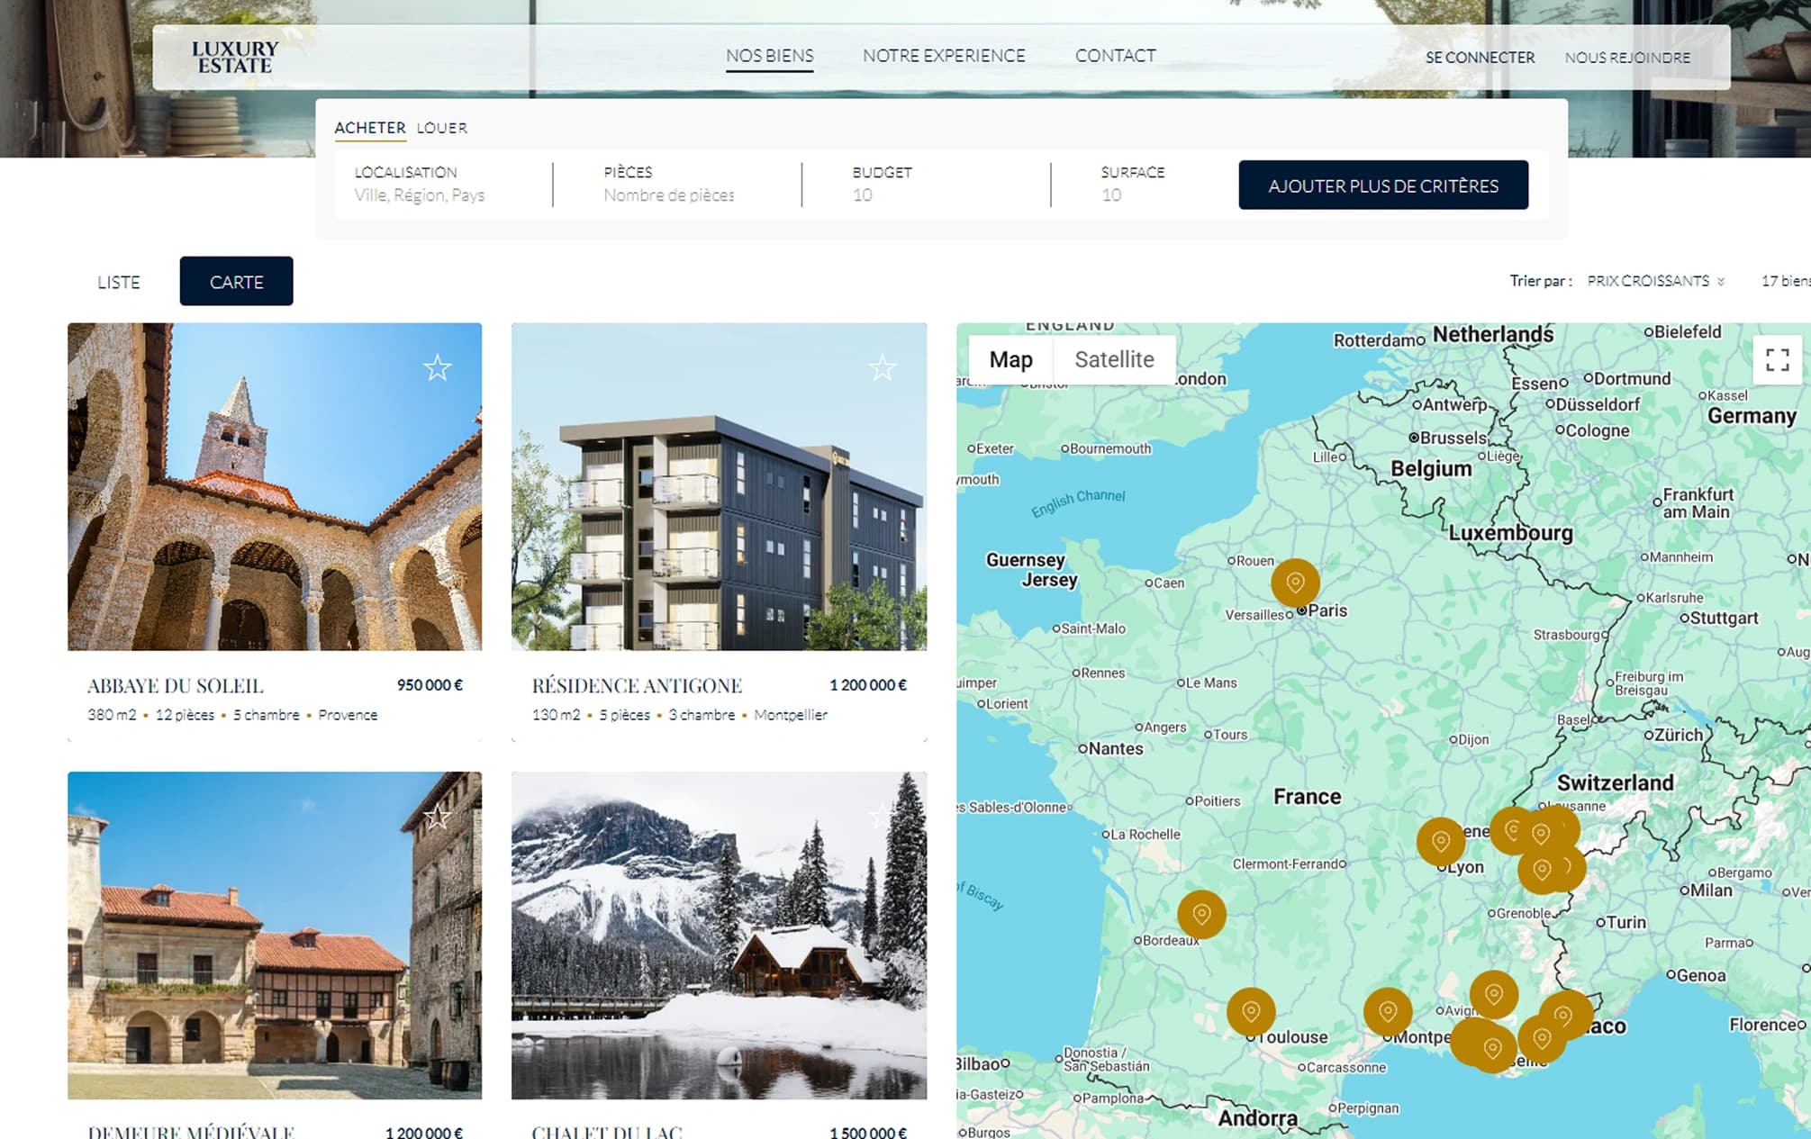The image size is (1811, 1139).
Task: Click the marker near Bordeaux
Action: coord(1200,914)
